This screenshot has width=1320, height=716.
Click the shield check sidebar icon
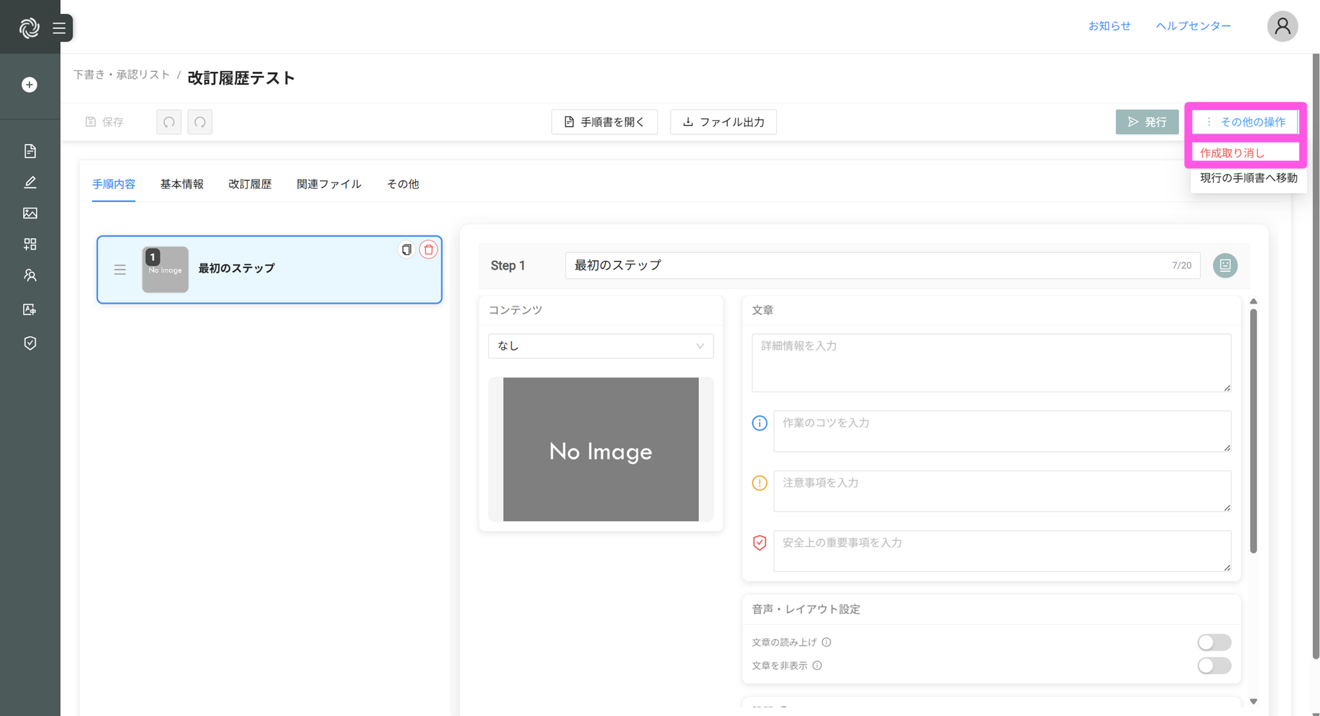tap(30, 343)
